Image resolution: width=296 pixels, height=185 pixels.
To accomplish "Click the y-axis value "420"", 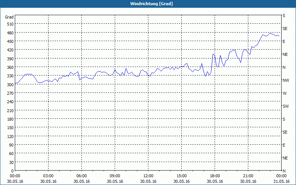I will [x=10, y=50].
